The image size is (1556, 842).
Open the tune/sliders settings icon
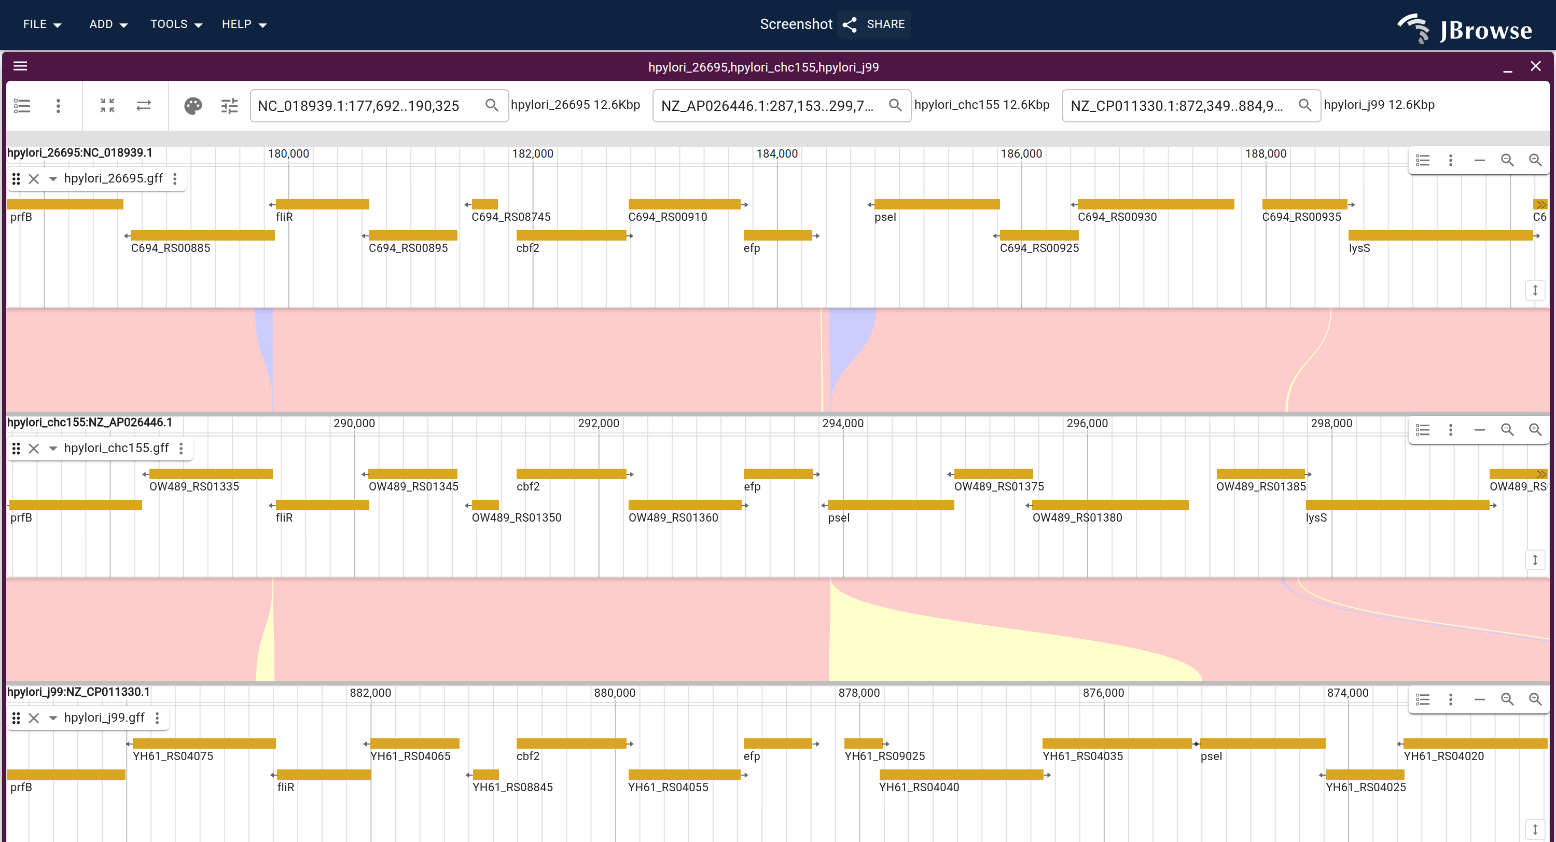tap(230, 106)
